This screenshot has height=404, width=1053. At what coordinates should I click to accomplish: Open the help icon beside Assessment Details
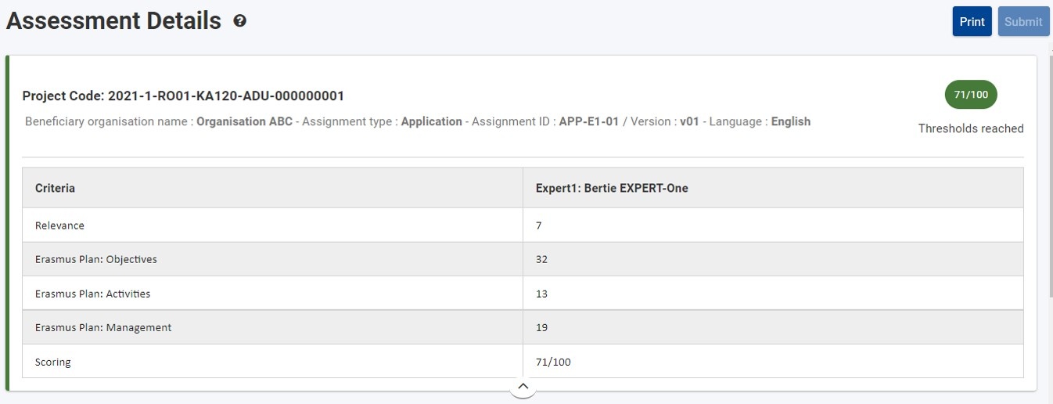(239, 21)
